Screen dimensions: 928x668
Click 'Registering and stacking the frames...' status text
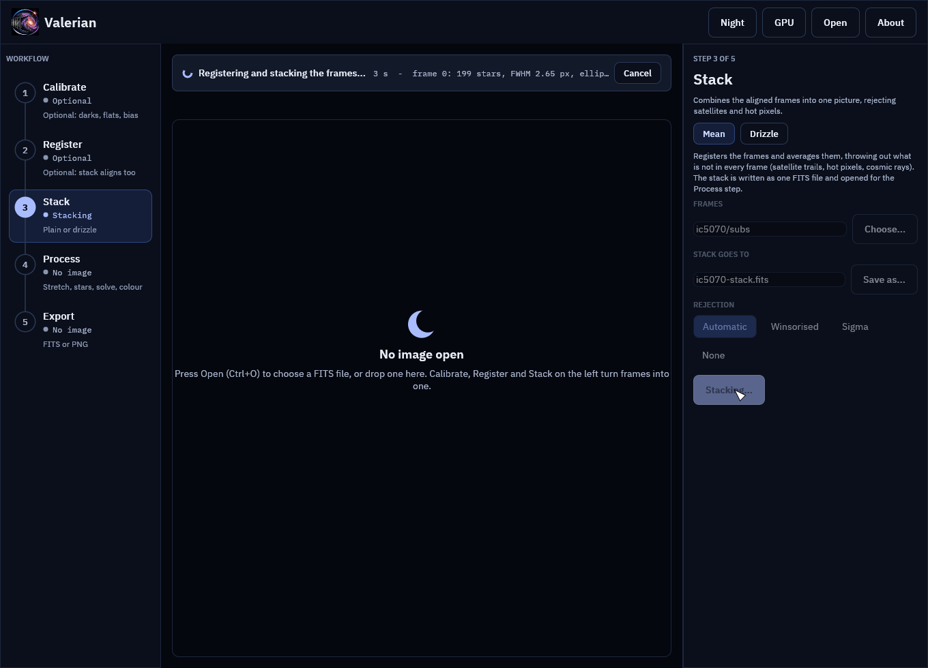coord(282,74)
